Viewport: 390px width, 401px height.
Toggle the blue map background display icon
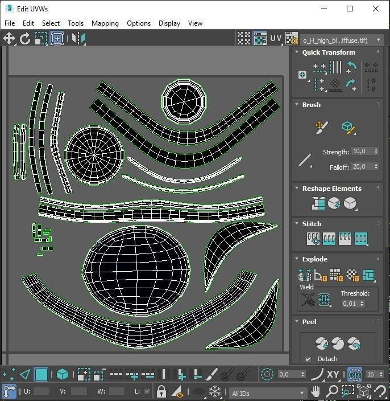[260, 39]
